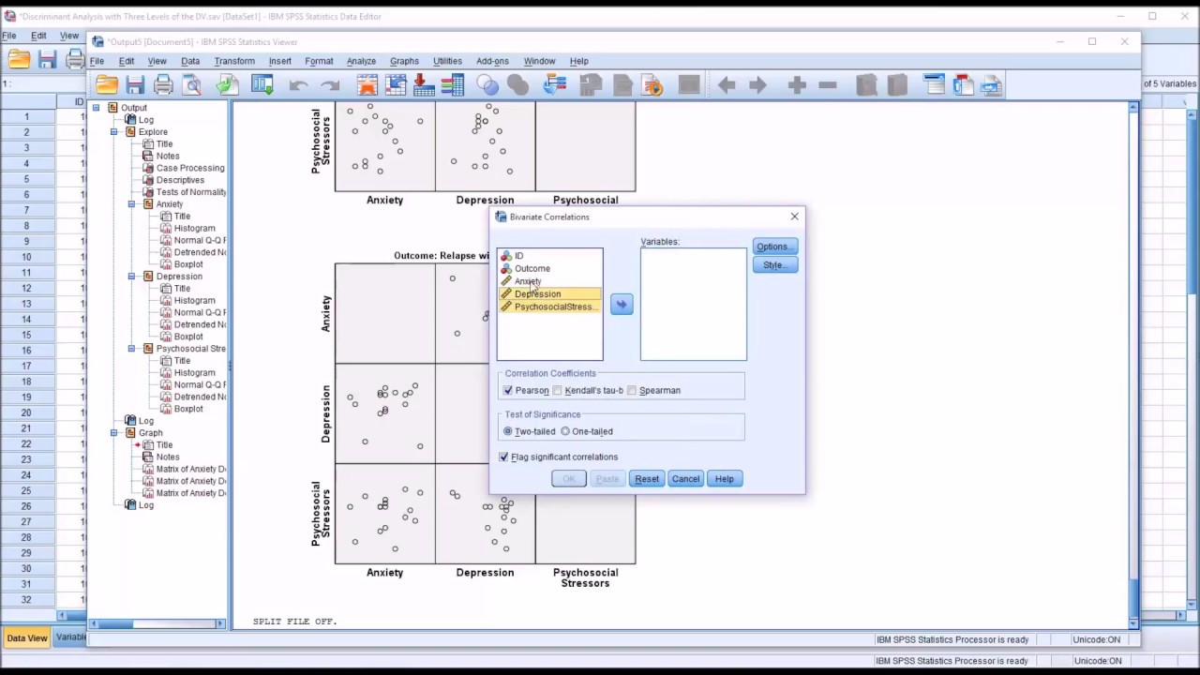Select Tests of Normality in outline
Screen dimensions: 1200x675
pos(190,192)
